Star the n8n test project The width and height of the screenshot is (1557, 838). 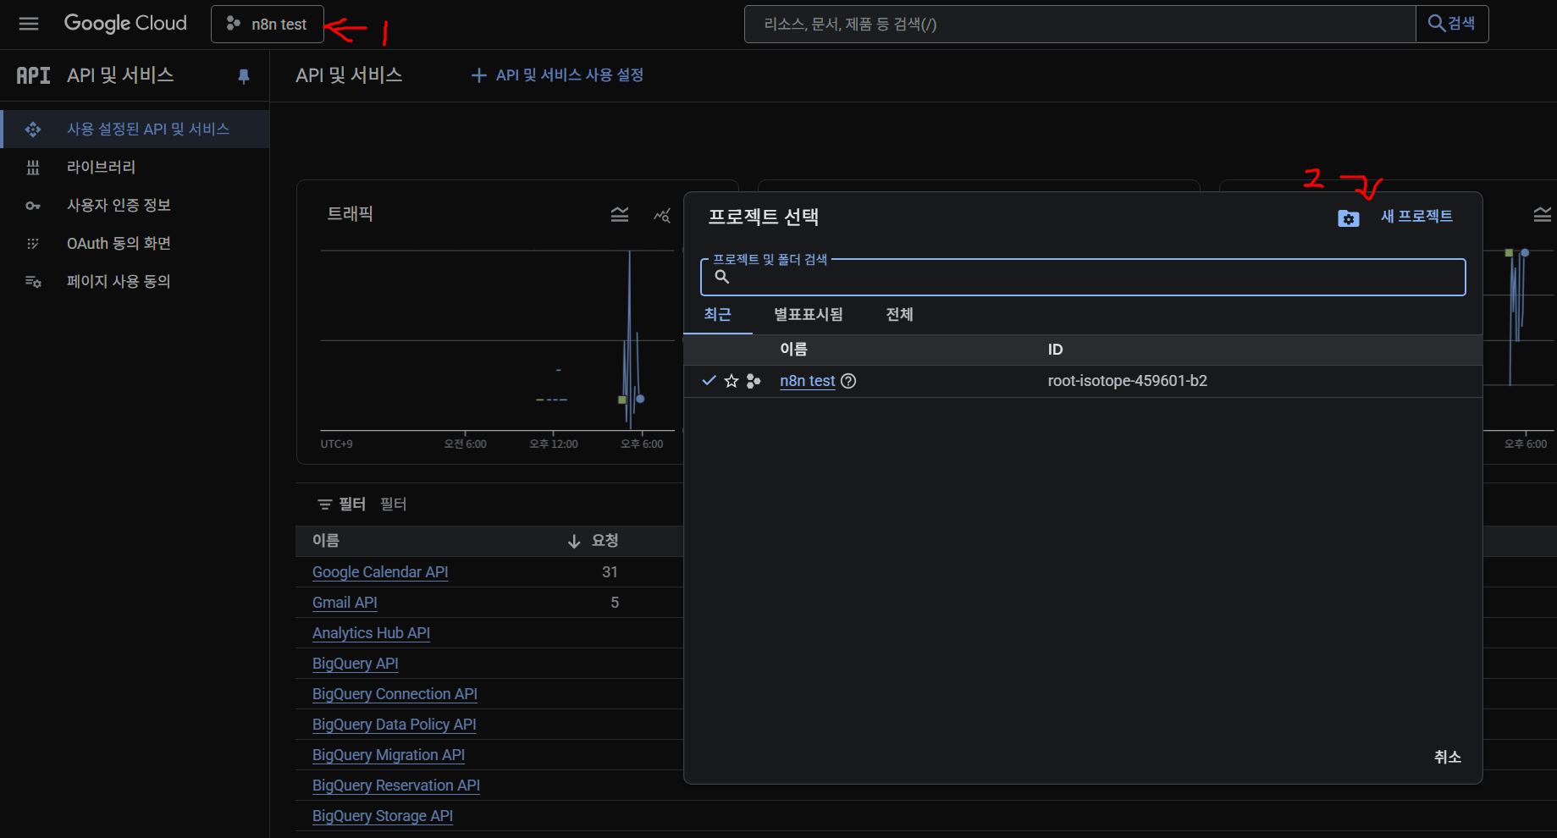pyautogui.click(x=732, y=381)
